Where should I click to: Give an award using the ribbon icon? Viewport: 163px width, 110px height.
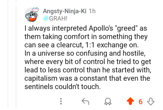[108, 102]
